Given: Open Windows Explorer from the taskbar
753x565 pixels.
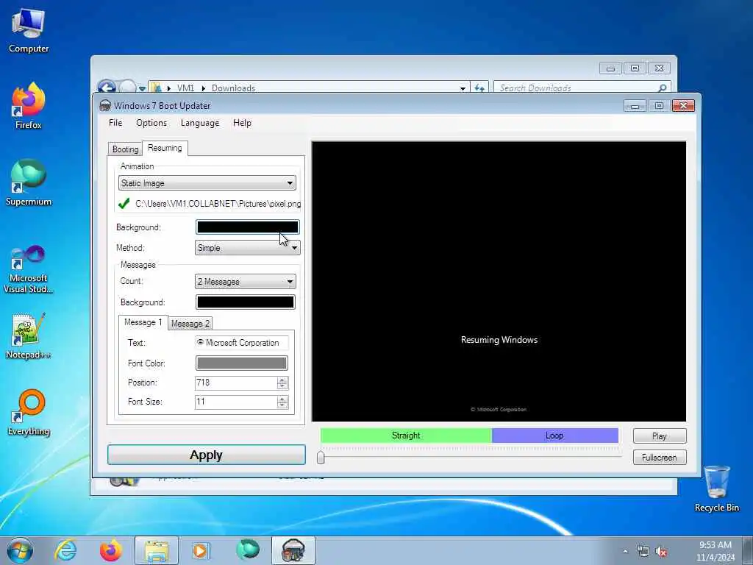Looking at the screenshot, I should 156,550.
